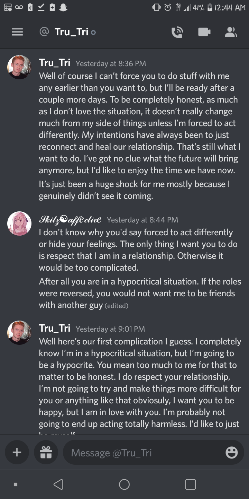This screenshot has height=499, width=249.
Task: Open the gift Nitro icon
Action: click(46, 452)
